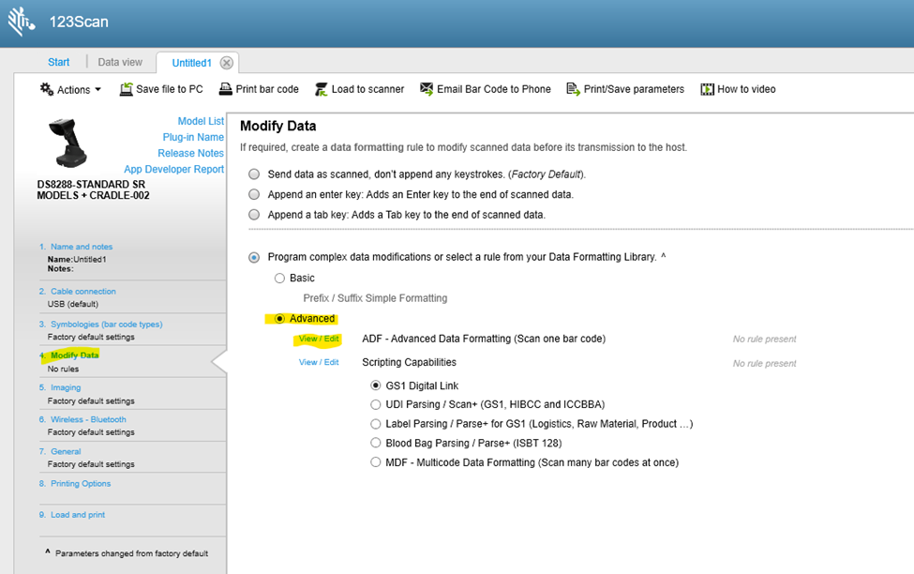Click the How to video film icon

tap(707, 89)
